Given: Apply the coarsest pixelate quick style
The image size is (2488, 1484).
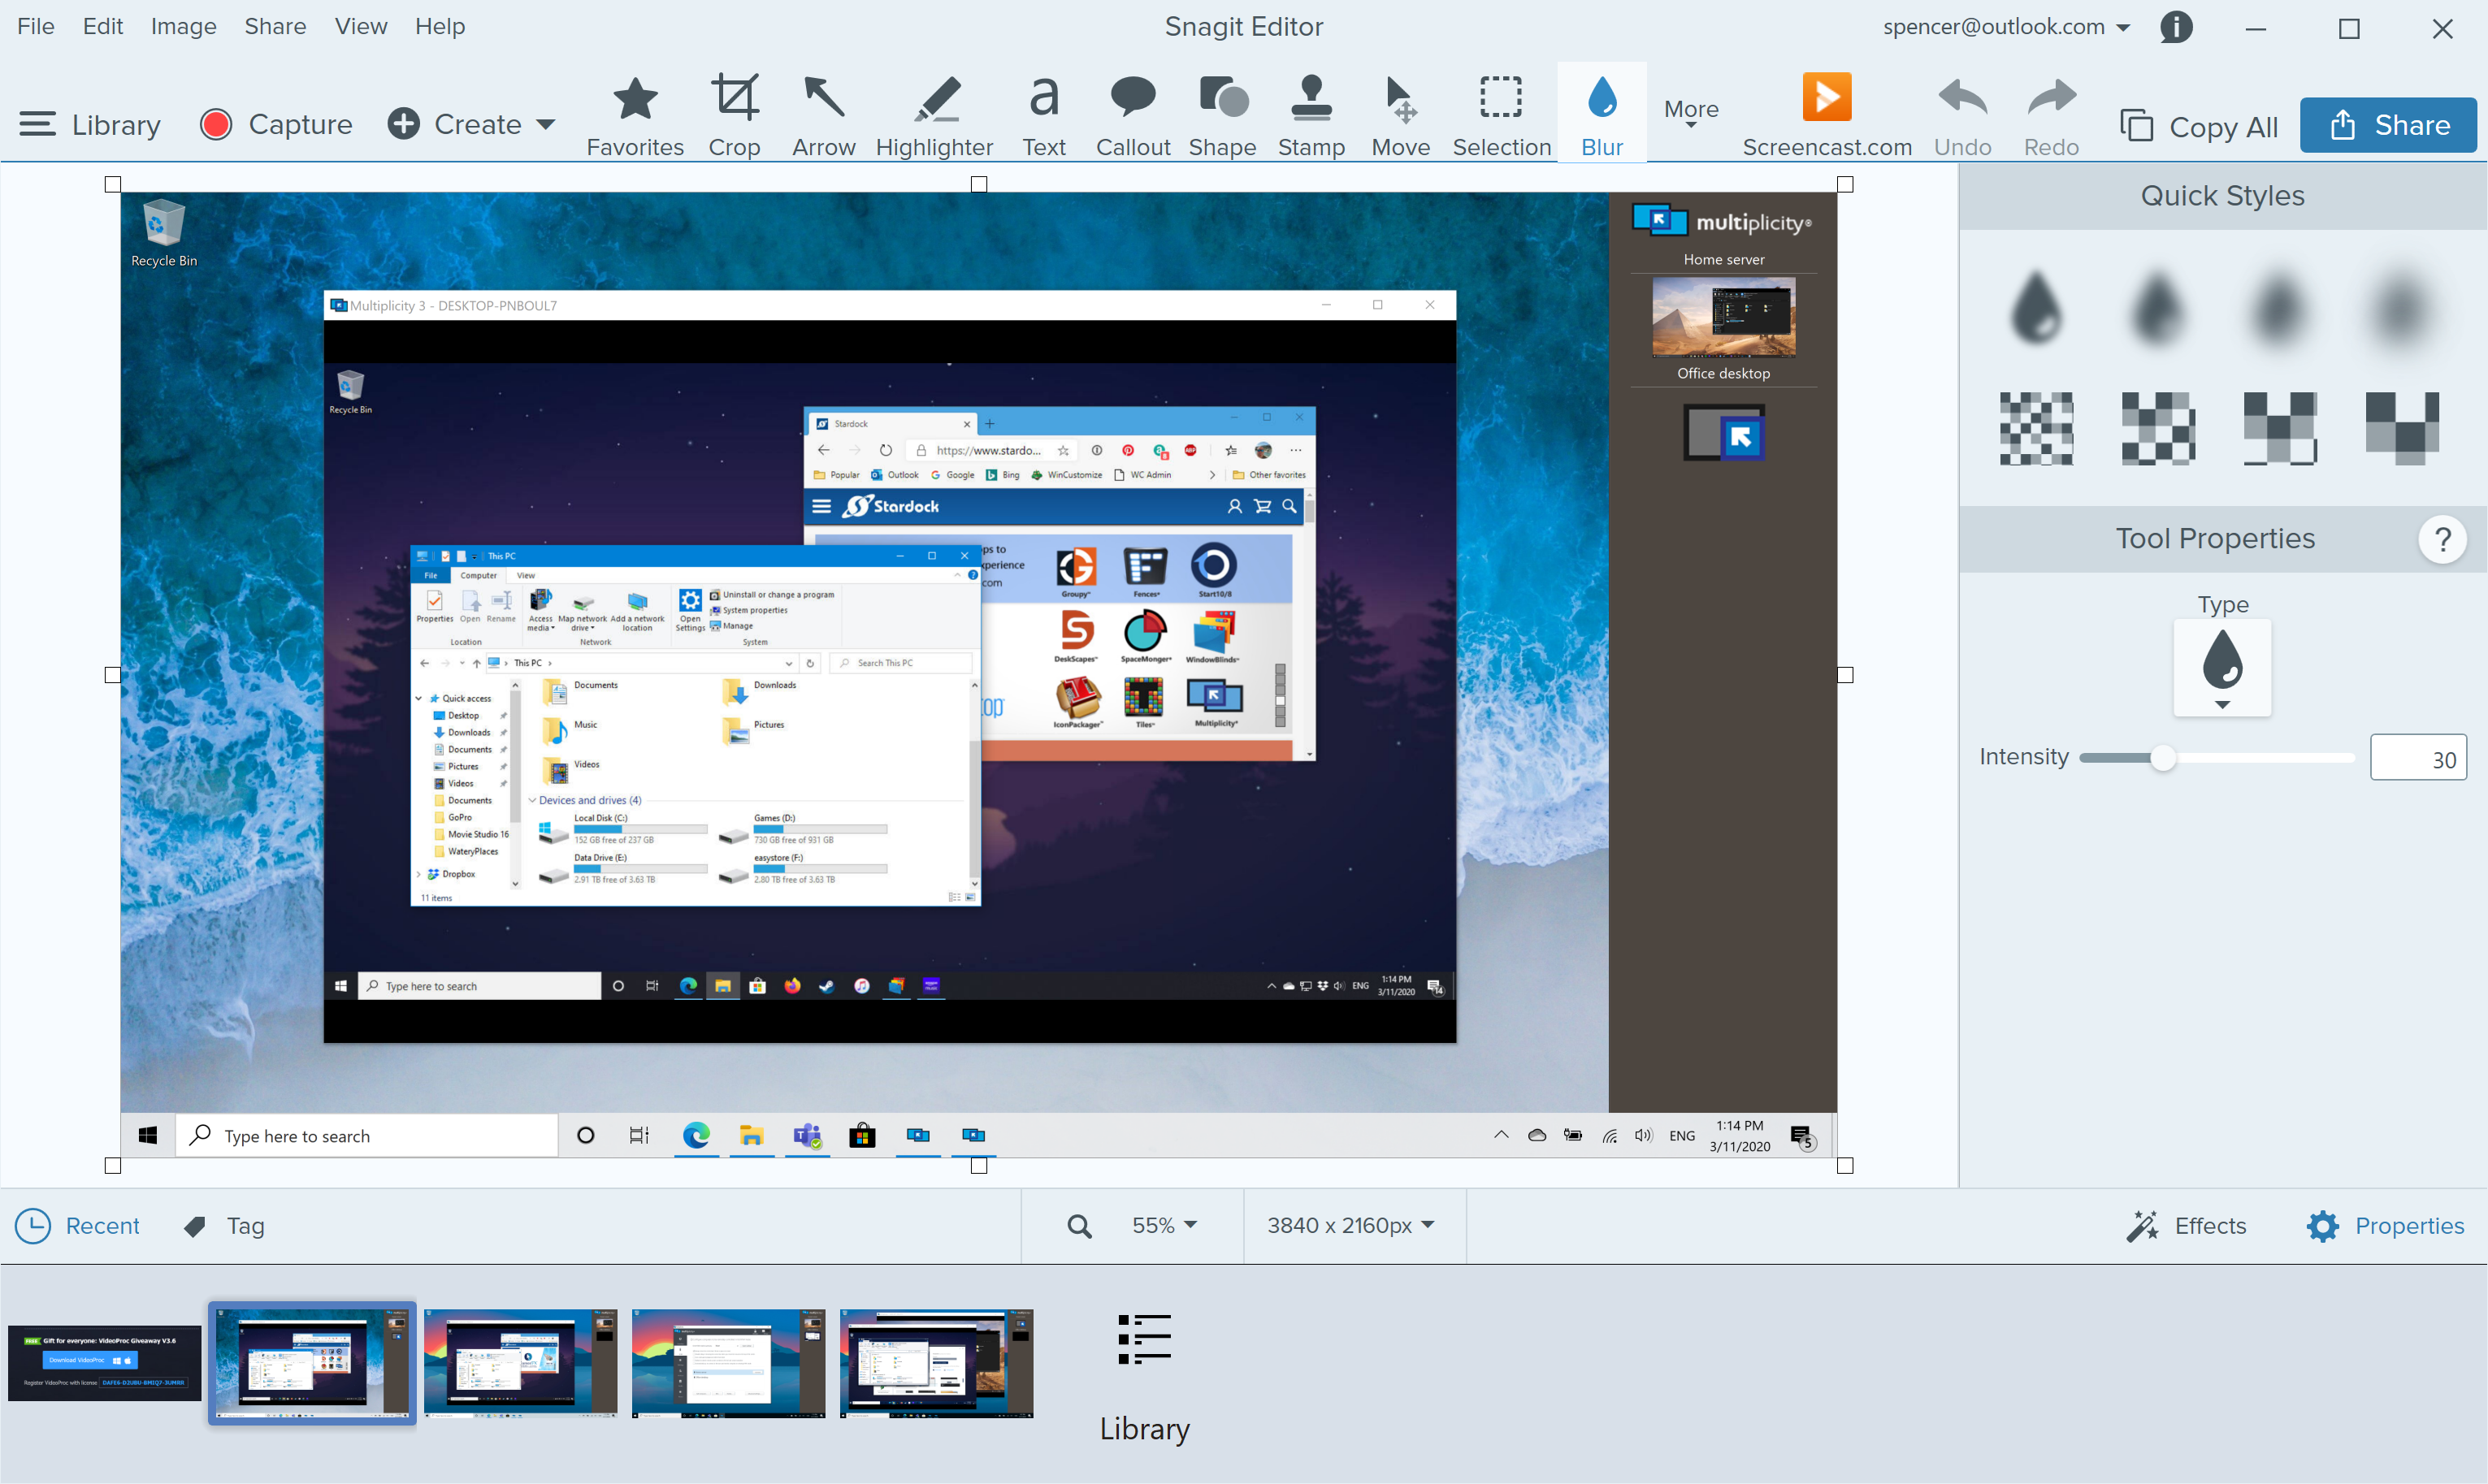Looking at the screenshot, I should pos(2401,428).
